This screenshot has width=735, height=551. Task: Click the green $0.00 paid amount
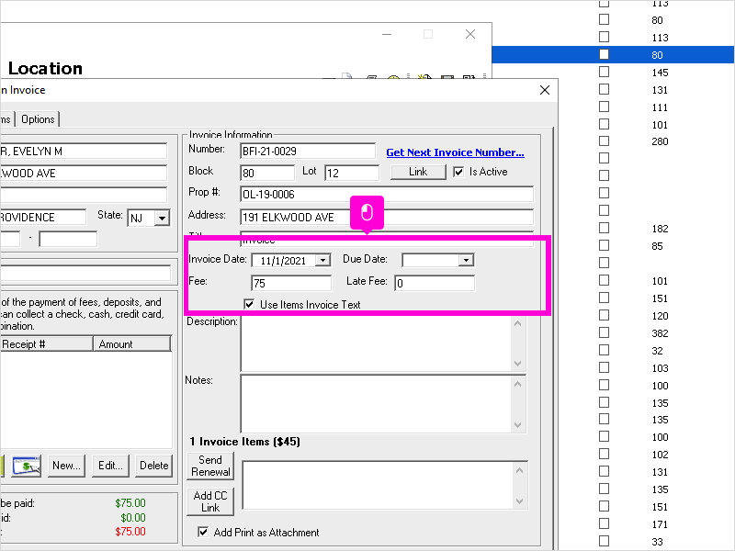point(133,517)
